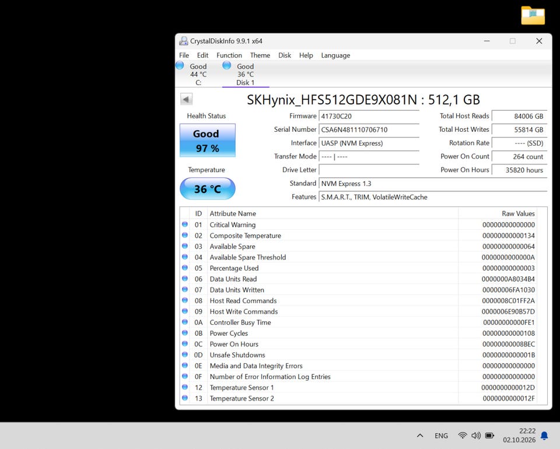Click the status orb for Power Cycles
This screenshot has width=560, height=449.
coord(185,333)
